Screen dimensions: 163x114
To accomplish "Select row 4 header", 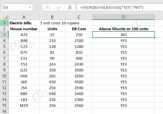I will (x=4, y=40).
